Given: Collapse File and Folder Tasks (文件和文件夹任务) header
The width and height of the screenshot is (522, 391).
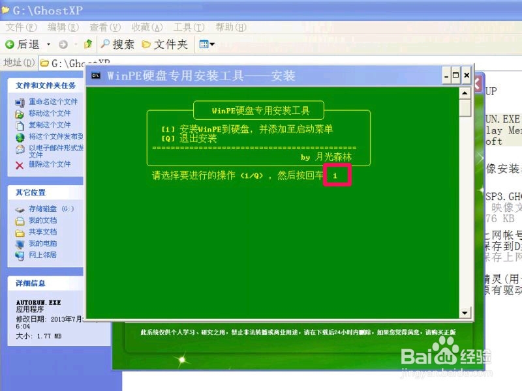Looking at the screenshot, I should click(x=46, y=86).
